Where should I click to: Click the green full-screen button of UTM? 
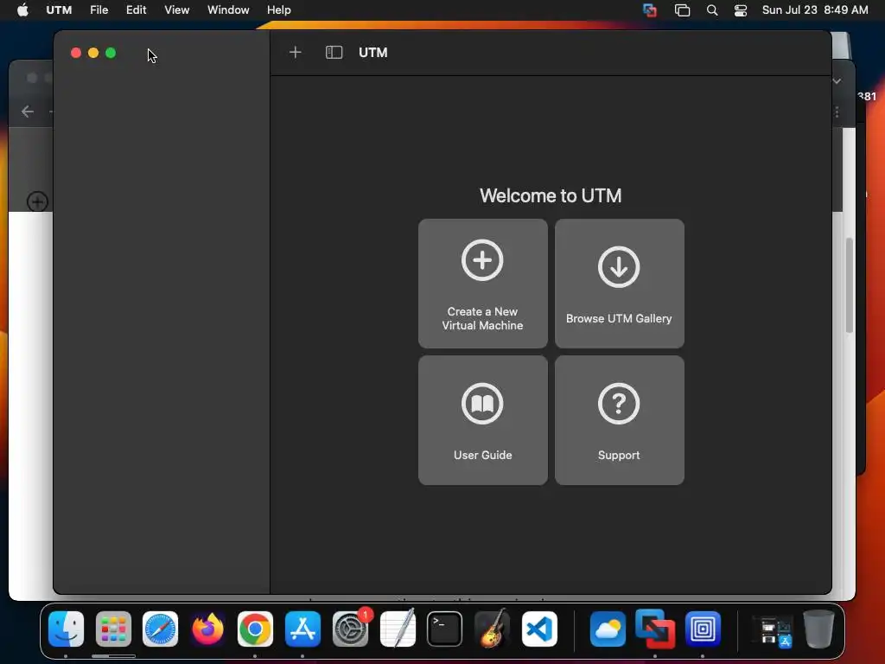point(111,53)
